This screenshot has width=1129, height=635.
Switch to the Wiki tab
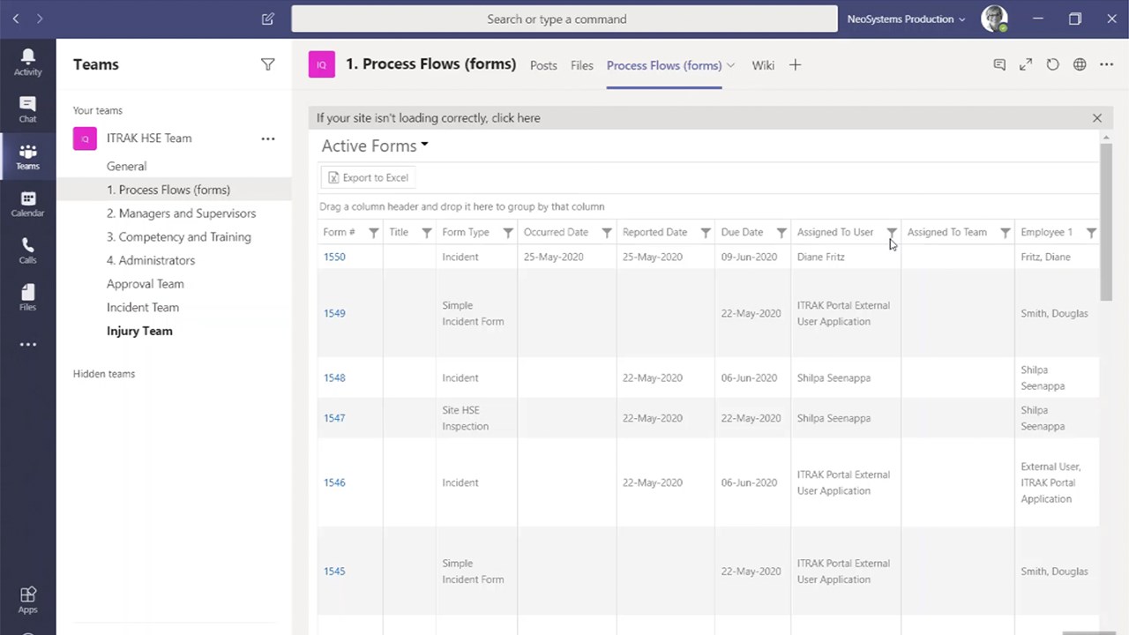(763, 65)
